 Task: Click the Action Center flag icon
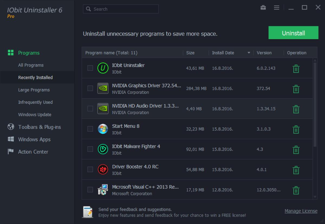10,152
